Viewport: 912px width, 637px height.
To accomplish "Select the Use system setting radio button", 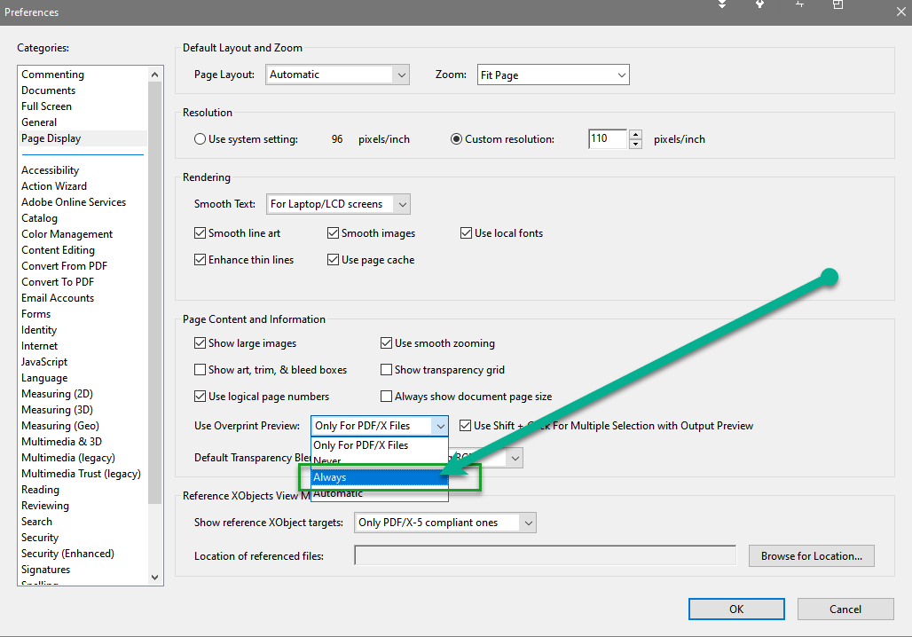I will click(200, 139).
